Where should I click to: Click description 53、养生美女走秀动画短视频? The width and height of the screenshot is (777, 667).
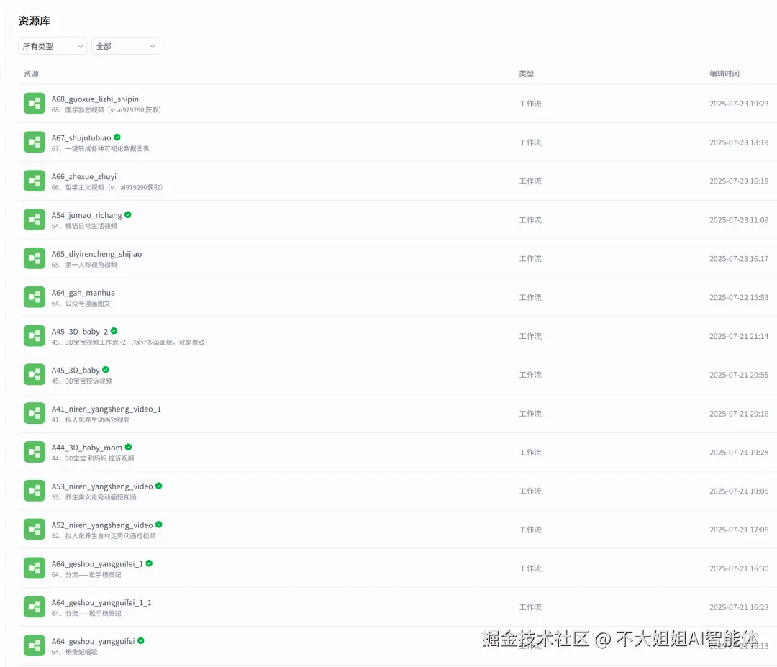point(94,497)
